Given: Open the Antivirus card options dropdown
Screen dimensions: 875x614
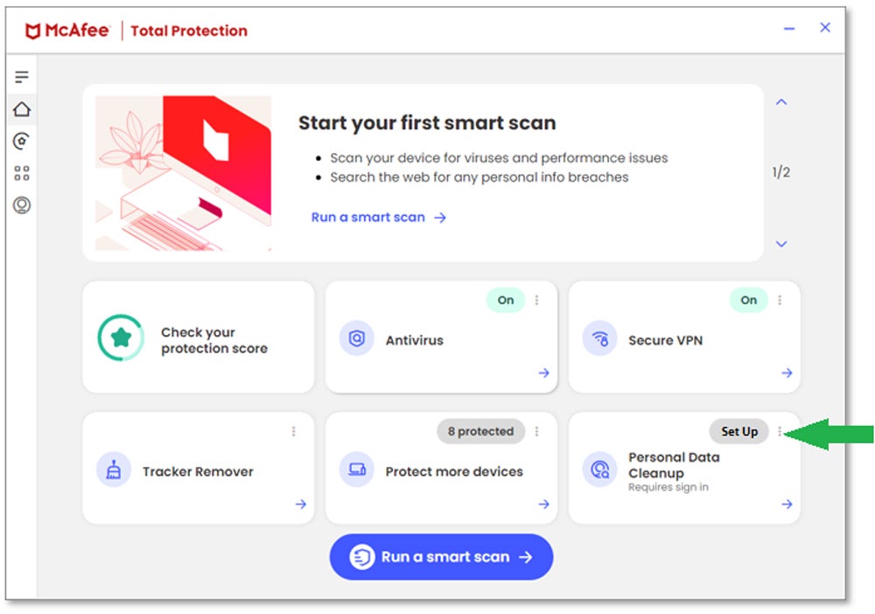Looking at the screenshot, I should coord(536,300).
